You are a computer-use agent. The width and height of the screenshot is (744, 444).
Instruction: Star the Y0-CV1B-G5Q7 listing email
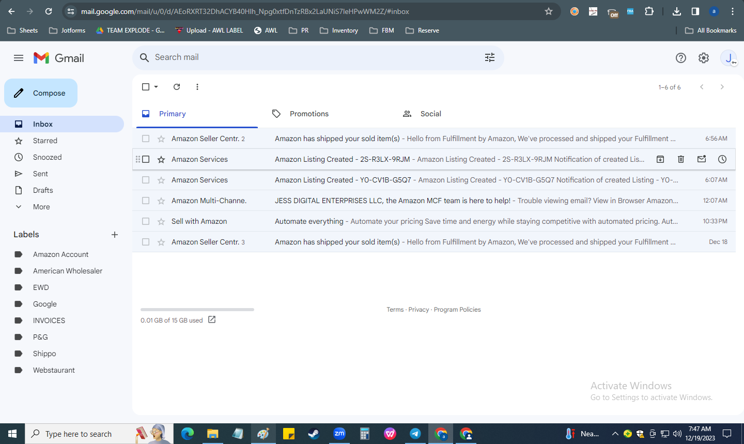tap(161, 180)
